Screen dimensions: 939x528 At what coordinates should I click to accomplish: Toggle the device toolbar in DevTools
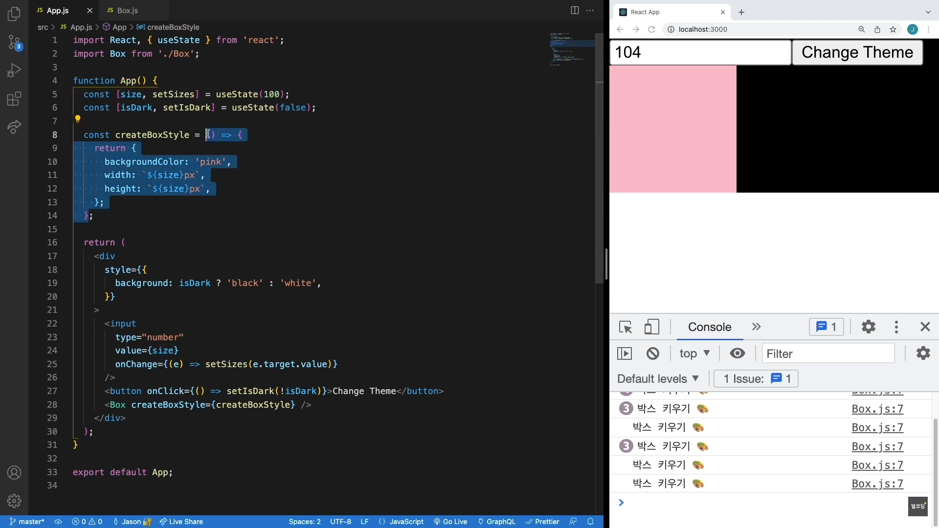pos(651,327)
